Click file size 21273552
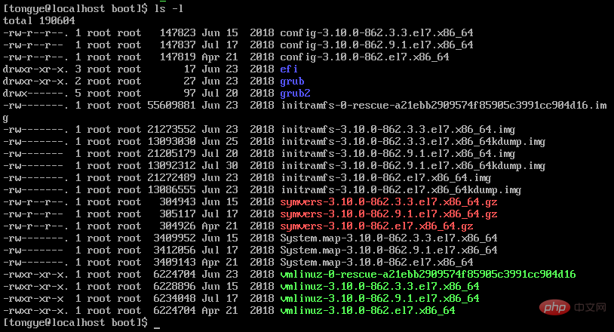Viewport: 614px width, 332px height. [171, 130]
